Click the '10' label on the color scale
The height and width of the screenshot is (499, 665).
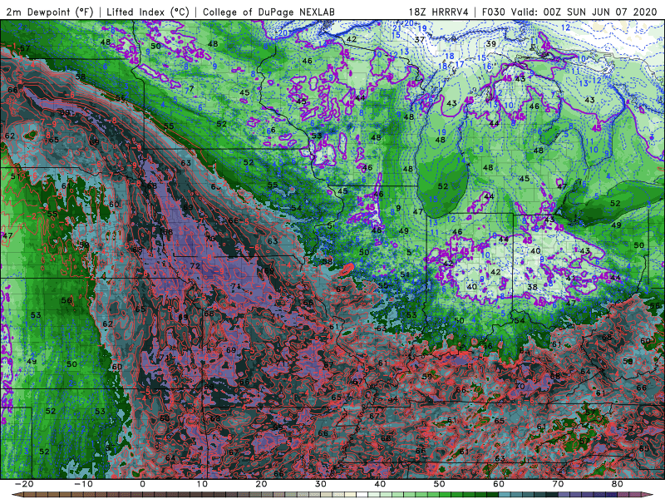click(x=202, y=484)
